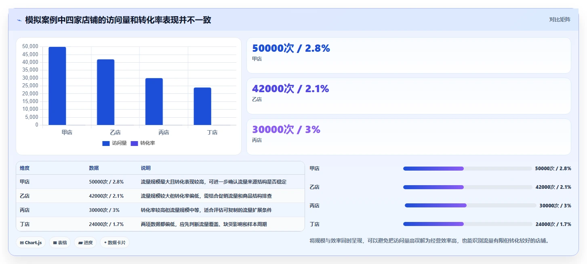Click 乙店 cell in the table
Screen dimensions: 587x264
coord(25,196)
